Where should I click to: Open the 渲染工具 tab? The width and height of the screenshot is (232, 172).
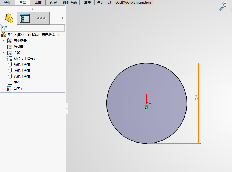104,2
